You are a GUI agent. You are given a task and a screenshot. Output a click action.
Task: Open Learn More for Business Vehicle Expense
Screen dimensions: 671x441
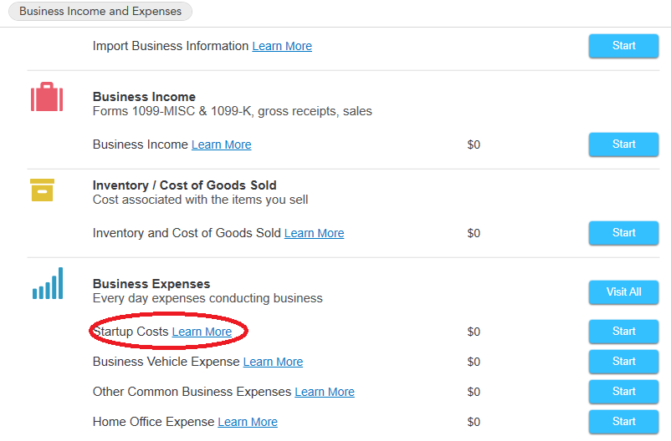coord(273,362)
